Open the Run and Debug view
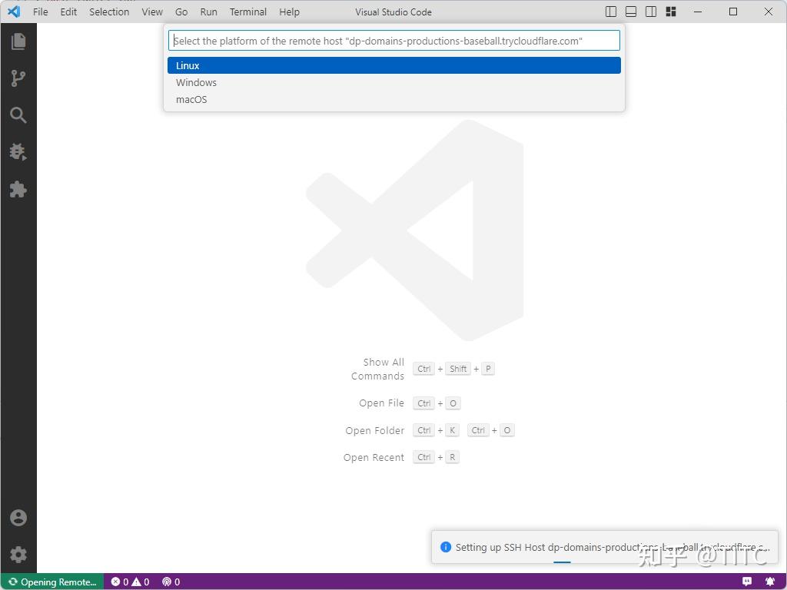787x590 pixels. click(x=18, y=152)
